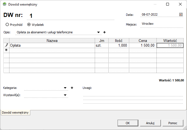
Task: Click the pencil edit marker on Opłata row
Action: tap(6, 45)
